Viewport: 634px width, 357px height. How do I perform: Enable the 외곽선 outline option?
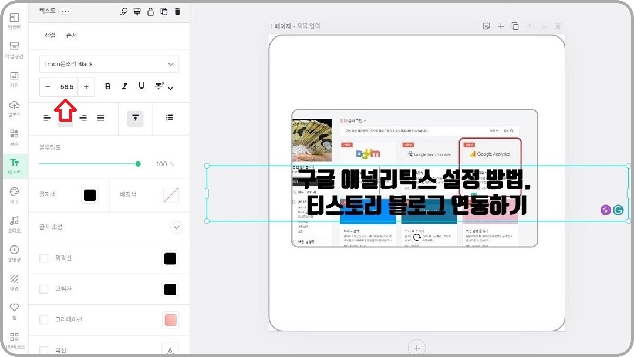(x=42, y=258)
